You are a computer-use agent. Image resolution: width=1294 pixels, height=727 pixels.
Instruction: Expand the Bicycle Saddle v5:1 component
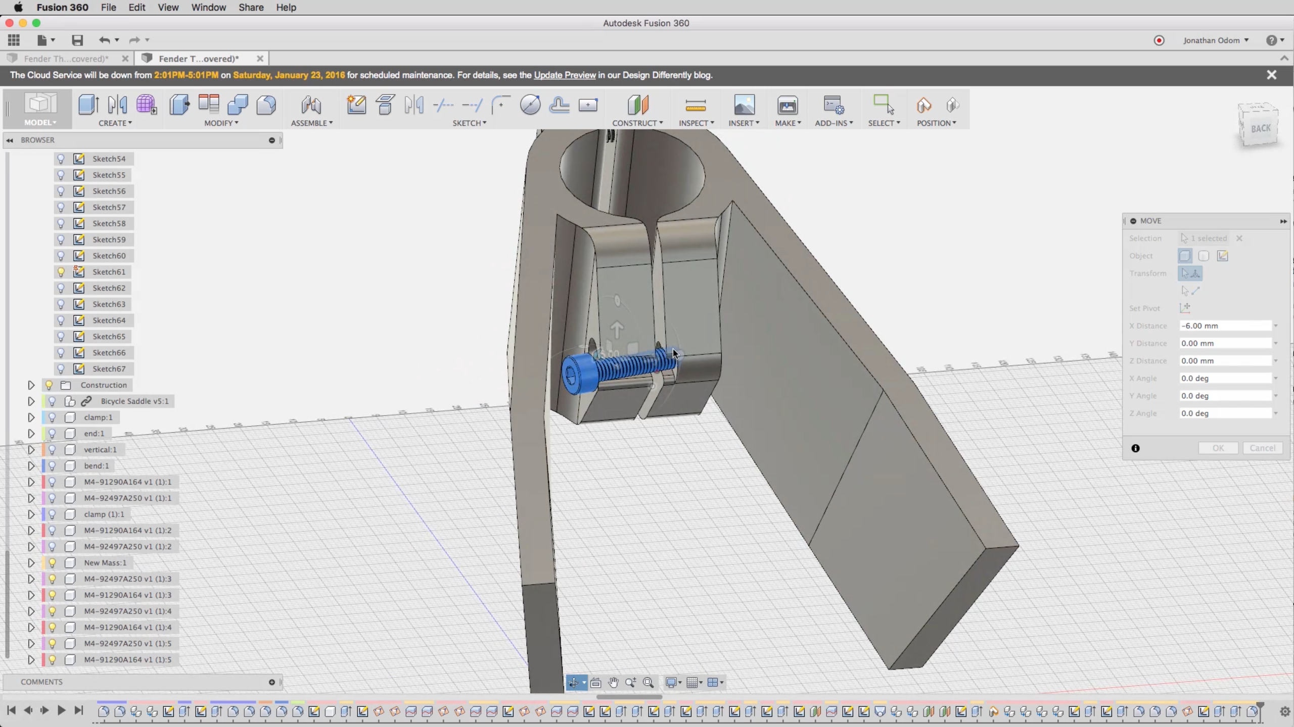[x=31, y=401]
